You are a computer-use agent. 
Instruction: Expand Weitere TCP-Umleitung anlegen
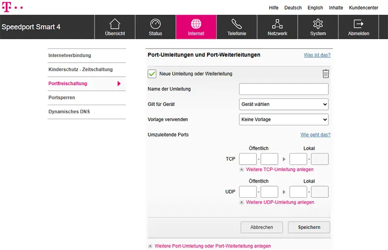pyautogui.click(x=279, y=170)
